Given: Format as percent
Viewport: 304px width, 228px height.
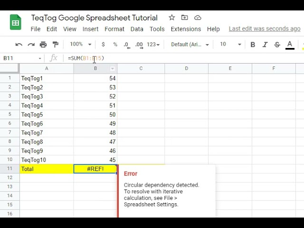Looking at the screenshot, I should (x=115, y=45).
